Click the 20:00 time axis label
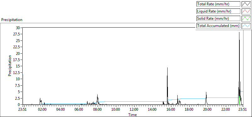 (x=208, y=110)
